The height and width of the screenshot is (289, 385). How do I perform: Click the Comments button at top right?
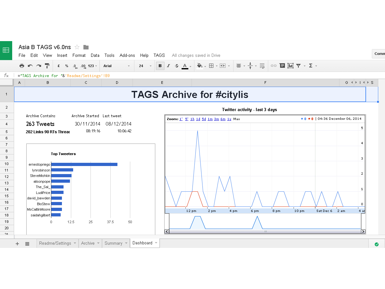pyautogui.click(x=379, y=54)
